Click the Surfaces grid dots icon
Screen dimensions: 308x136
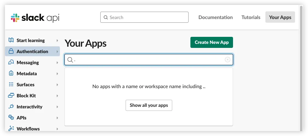click(11, 84)
